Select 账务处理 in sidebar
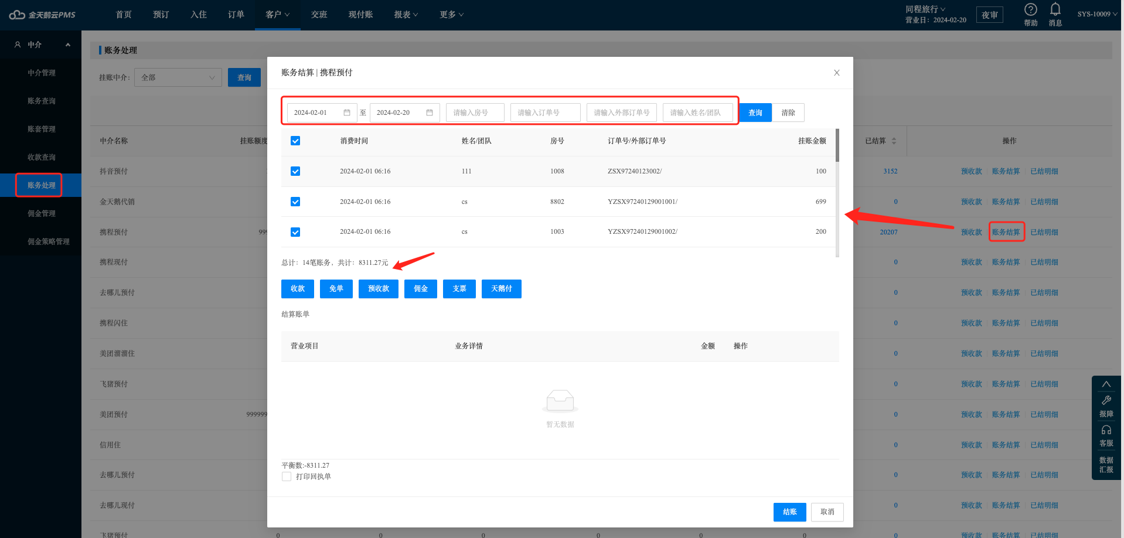Viewport: 1124px width, 538px height. [42, 185]
